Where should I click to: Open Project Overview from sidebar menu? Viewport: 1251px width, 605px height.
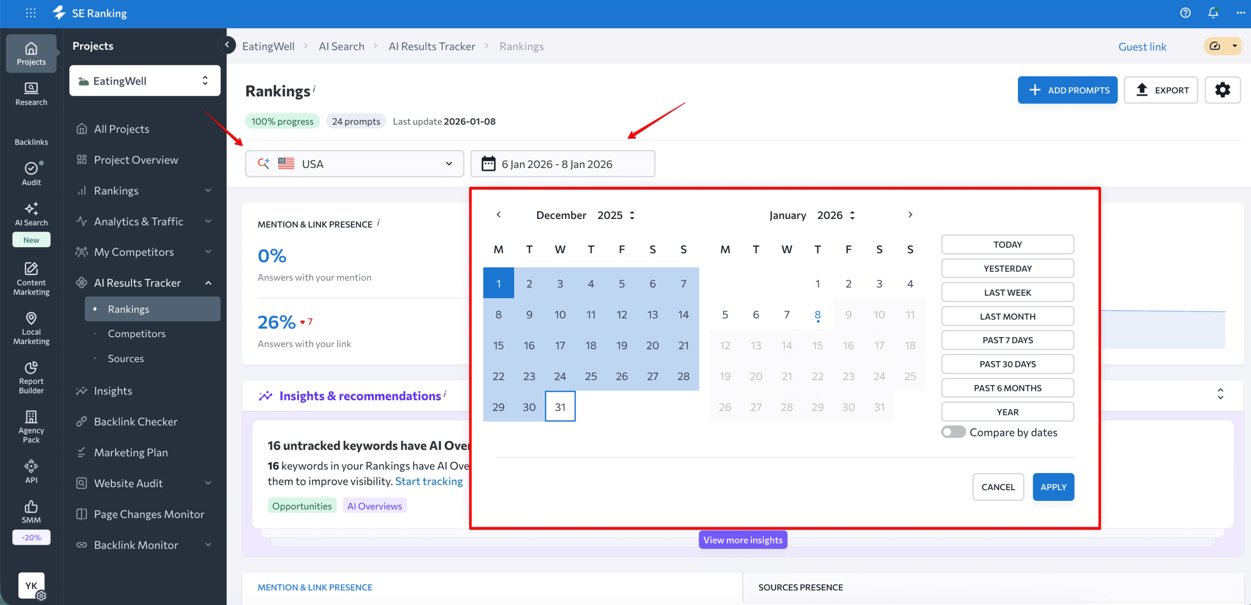point(135,159)
